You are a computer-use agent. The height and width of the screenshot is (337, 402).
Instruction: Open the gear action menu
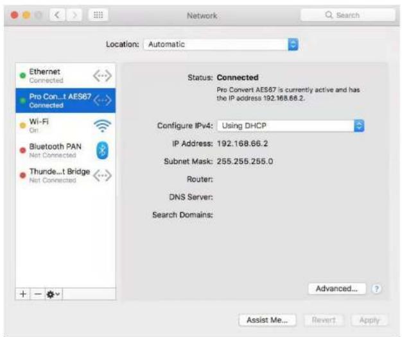pyautogui.click(x=53, y=294)
